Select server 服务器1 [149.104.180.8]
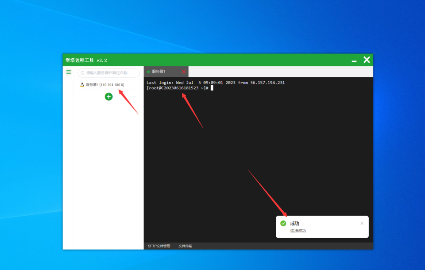The image size is (425, 270). coord(108,85)
